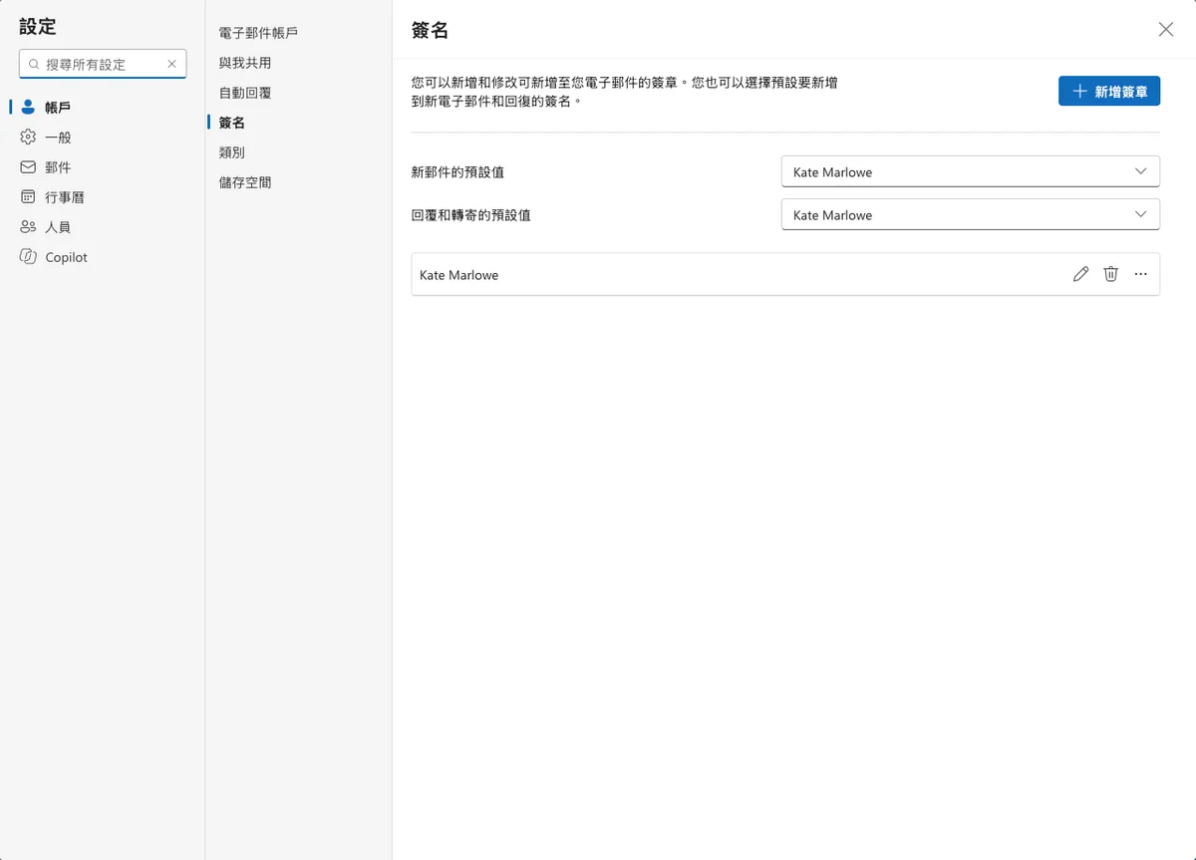Click the plus icon in 新增簽章 button
The image size is (1196, 860).
(1078, 91)
